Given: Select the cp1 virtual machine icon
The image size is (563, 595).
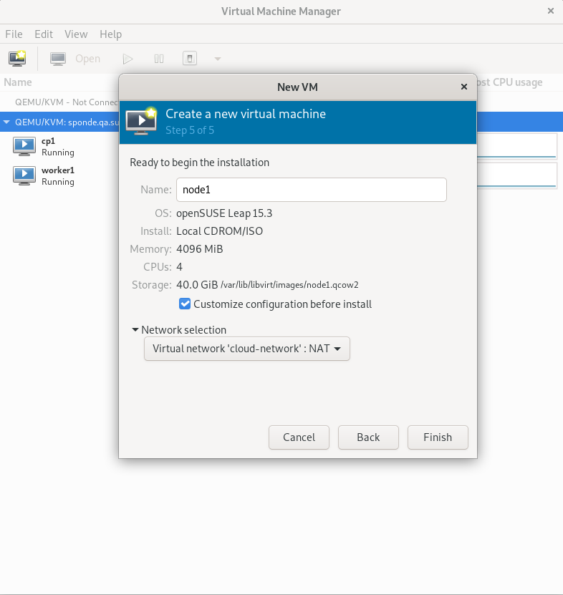Looking at the screenshot, I should [24, 146].
